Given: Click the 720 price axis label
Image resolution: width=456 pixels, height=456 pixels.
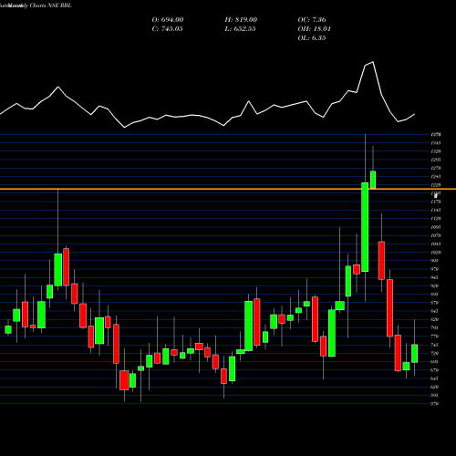Looking at the screenshot, I should point(435,353).
